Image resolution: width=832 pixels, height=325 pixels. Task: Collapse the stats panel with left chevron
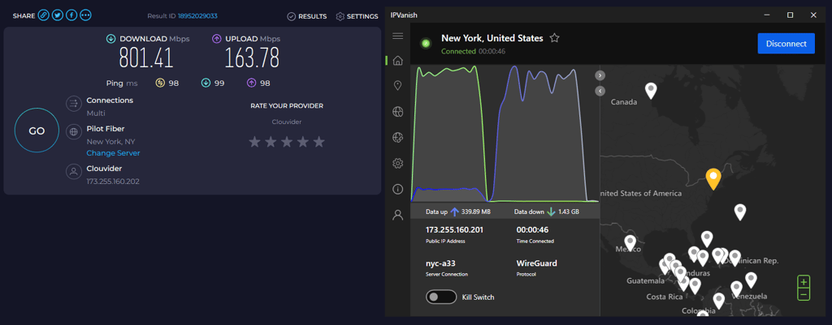pos(600,91)
